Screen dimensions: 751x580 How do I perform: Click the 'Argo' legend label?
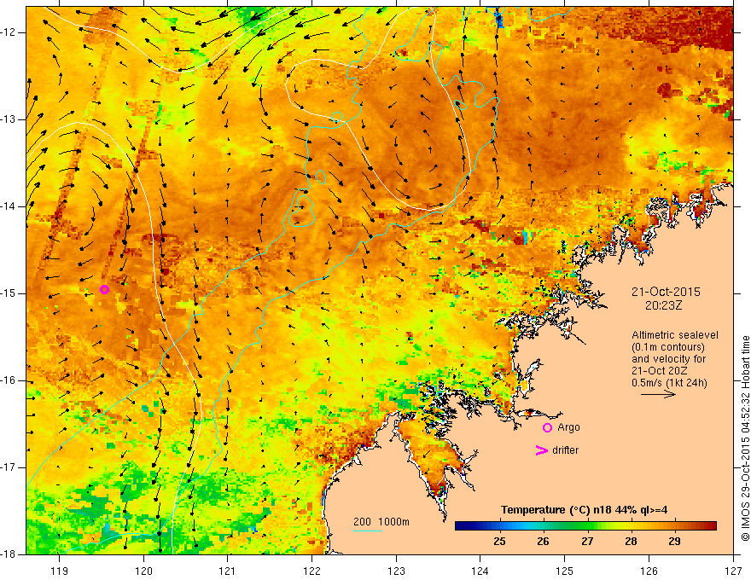pos(568,427)
